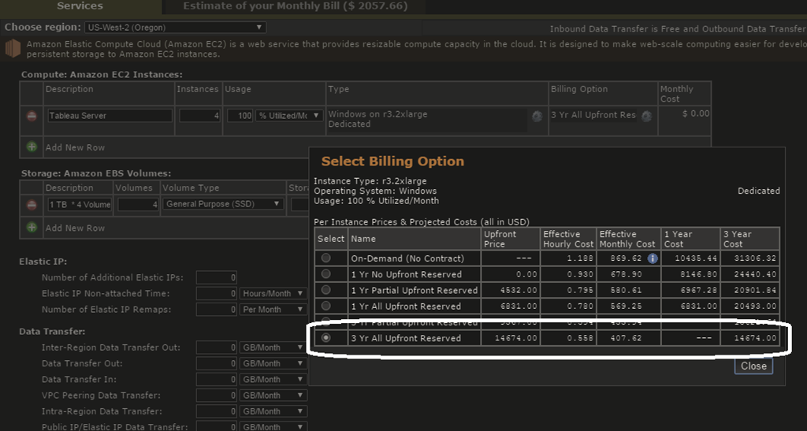This screenshot has height=431, width=807.
Task: Edit Number of Elastic IP Remaps field
Action: click(216, 310)
